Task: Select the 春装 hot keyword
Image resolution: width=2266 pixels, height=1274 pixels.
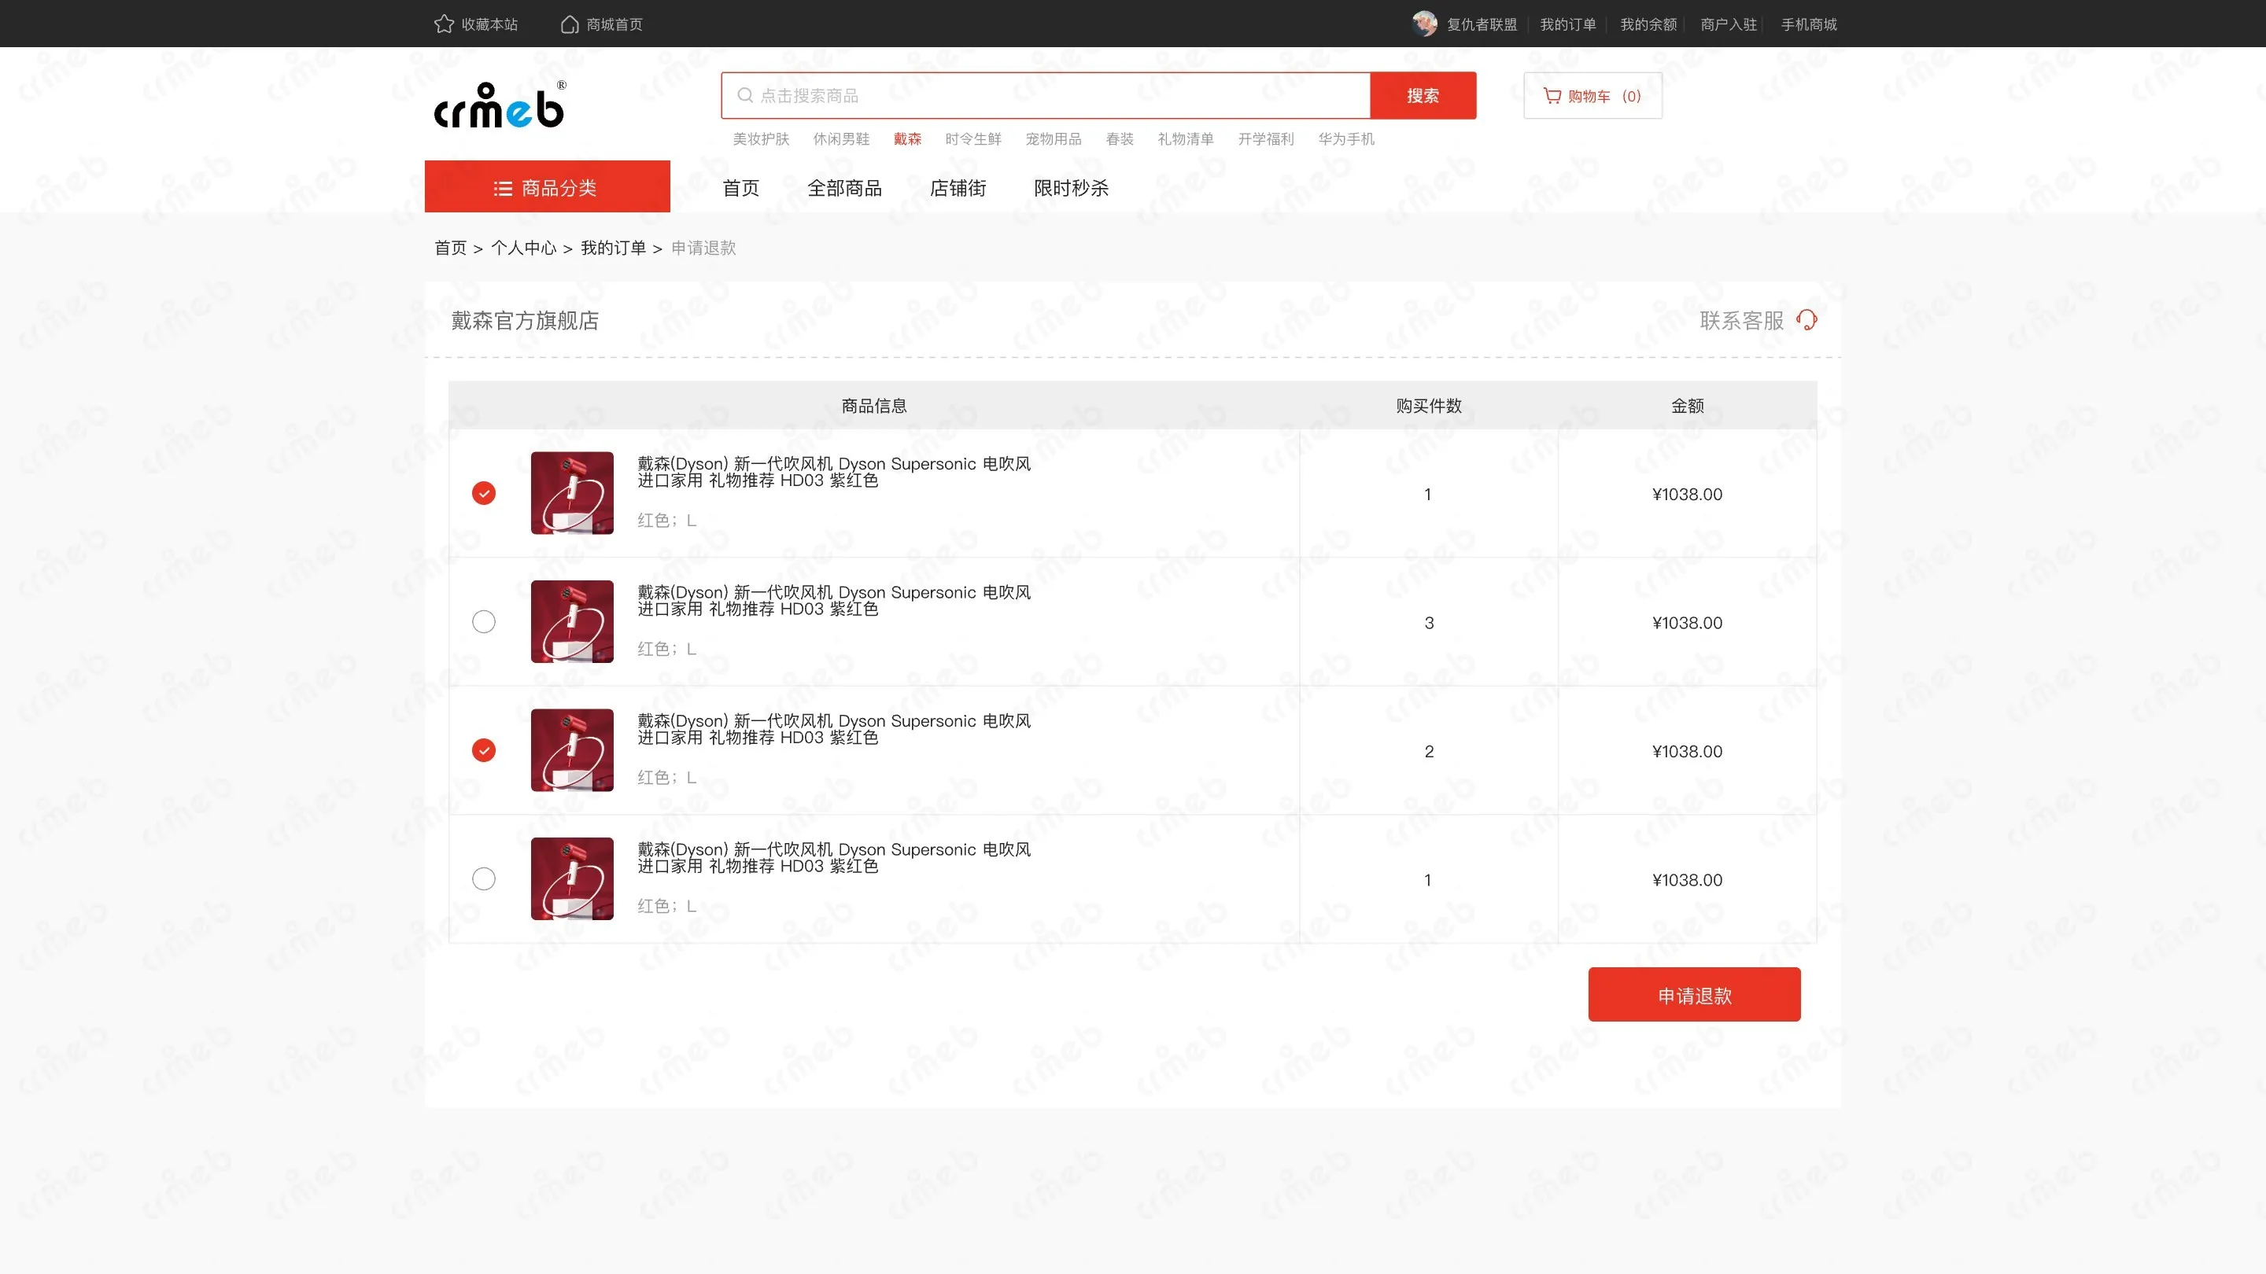Action: (1120, 139)
